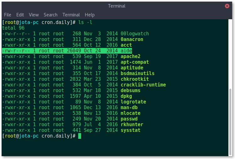This screenshot has height=159, width=235.
Task: Click the 'aptitude' file name
Action: click(x=132, y=68)
